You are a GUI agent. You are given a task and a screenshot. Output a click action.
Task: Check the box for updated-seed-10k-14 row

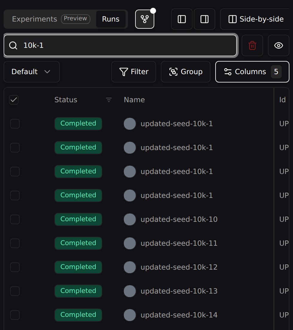click(15, 315)
